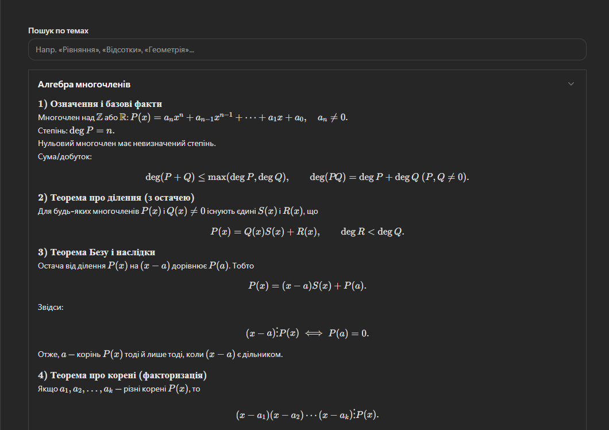Click the Пошук по темах search field
609x430 pixels.
click(307, 50)
